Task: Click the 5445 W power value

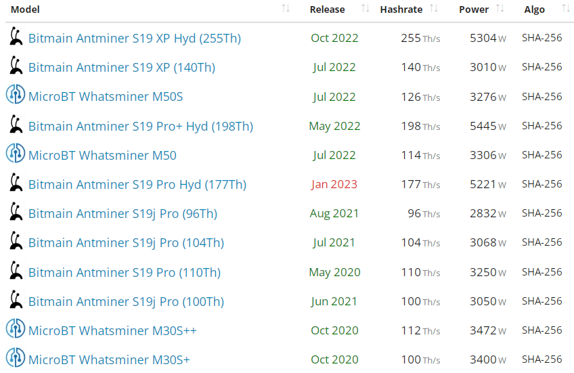Action: (488, 126)
